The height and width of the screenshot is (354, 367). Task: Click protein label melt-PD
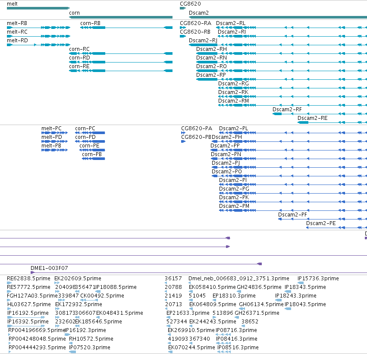click(x=52, y=137)
